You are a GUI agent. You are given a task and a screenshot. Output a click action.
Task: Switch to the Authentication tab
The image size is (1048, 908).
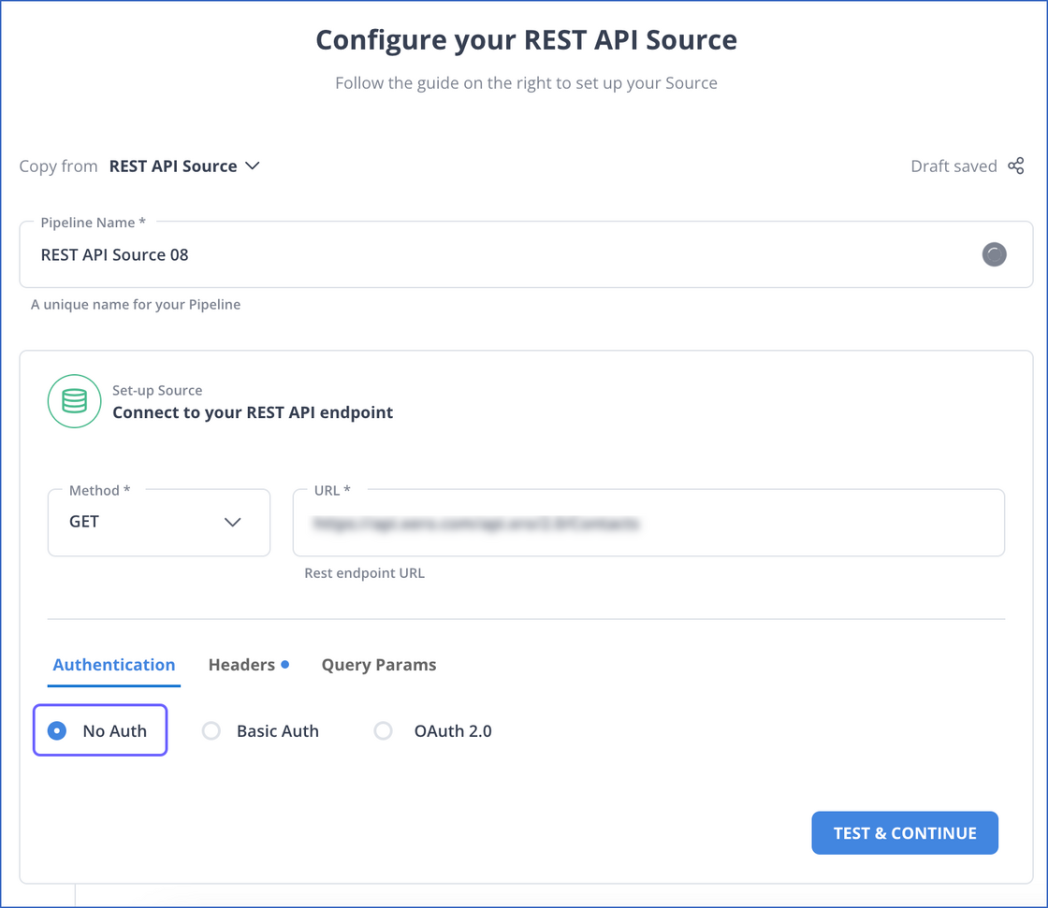(x=114, y=665)
